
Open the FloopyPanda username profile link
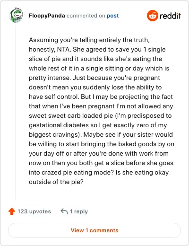point(47,16)
